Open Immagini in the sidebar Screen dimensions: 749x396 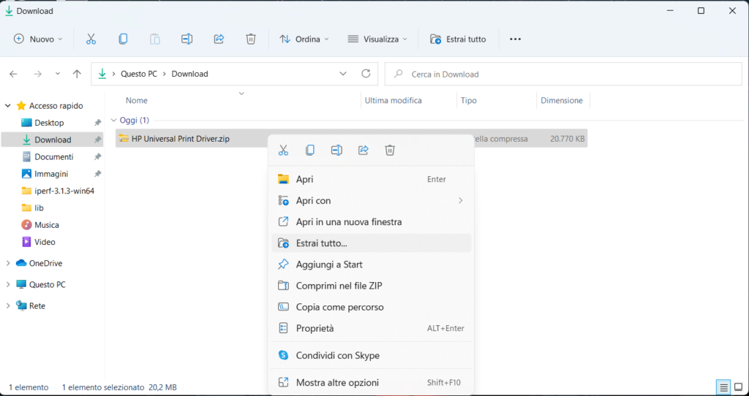pos(52,174)
